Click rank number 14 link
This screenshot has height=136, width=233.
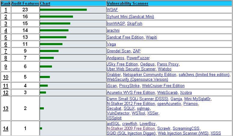pyautogui.click(x=6, y=129)
